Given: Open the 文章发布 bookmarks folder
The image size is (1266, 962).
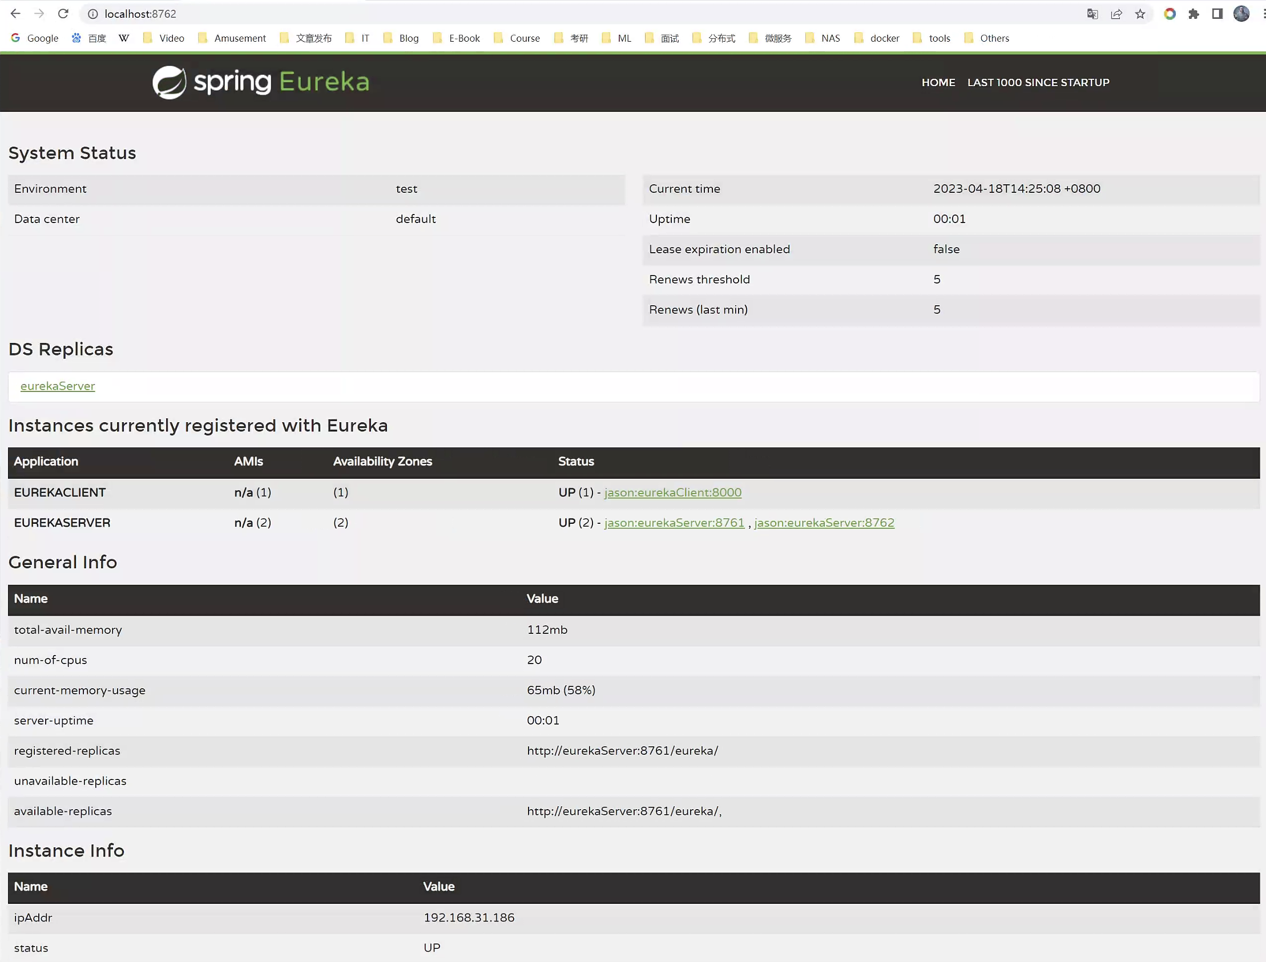Looking at the screenshot, I should pyautogui.click(x=306, y=38).
